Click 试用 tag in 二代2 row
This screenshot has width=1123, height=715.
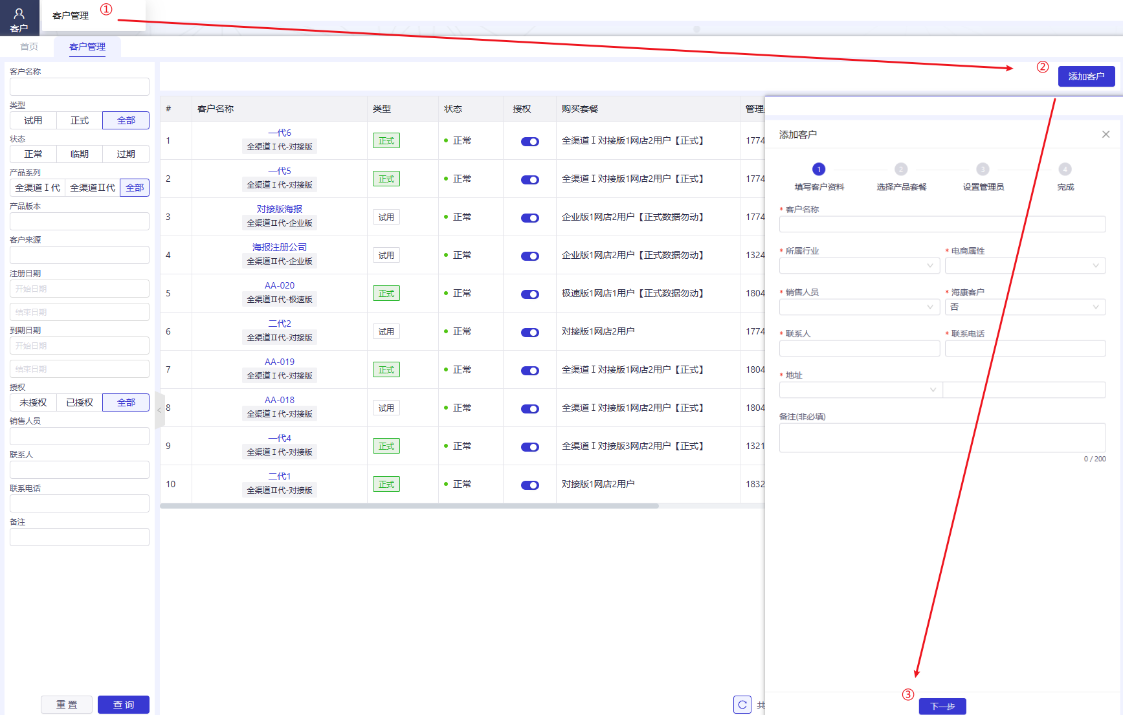coord(386,331)
